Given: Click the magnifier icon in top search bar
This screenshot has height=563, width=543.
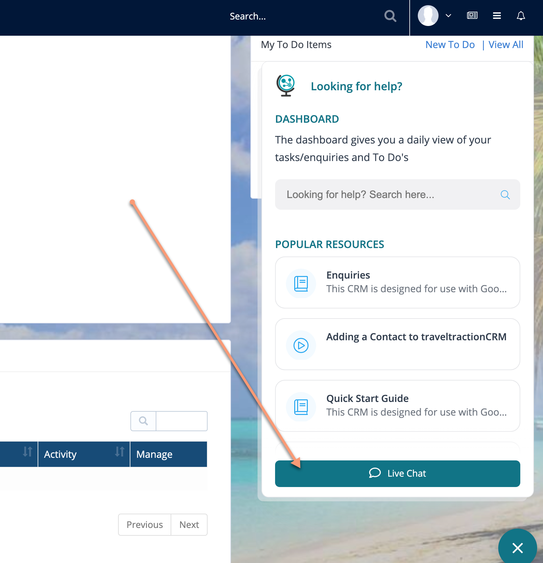Looking at the screenshot, I should [390, 16].
